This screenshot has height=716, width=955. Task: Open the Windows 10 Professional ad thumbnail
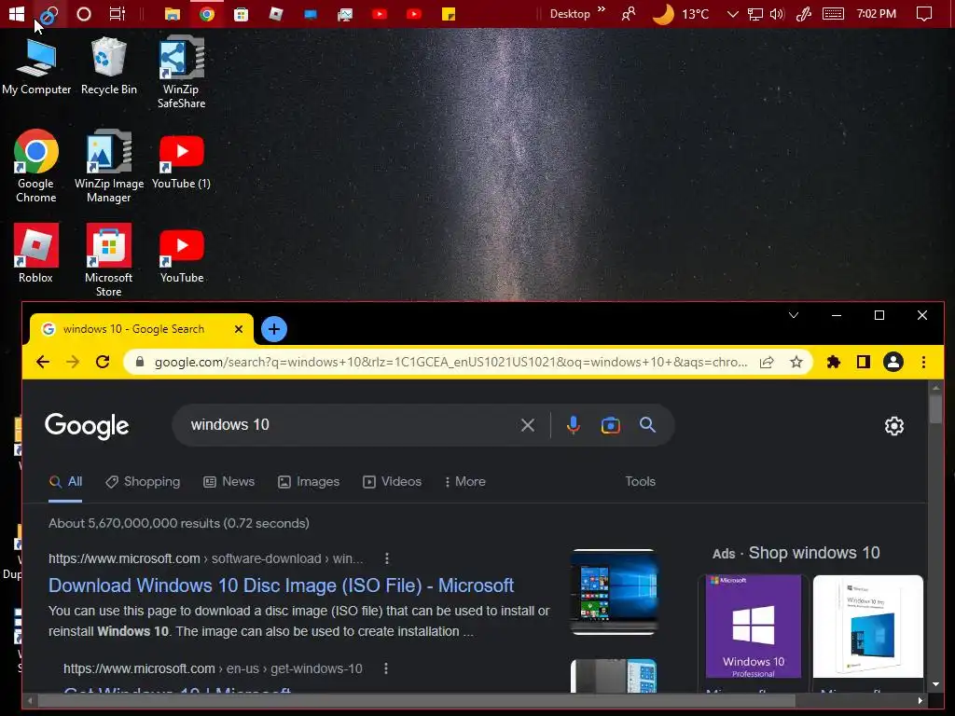[754, 626]
